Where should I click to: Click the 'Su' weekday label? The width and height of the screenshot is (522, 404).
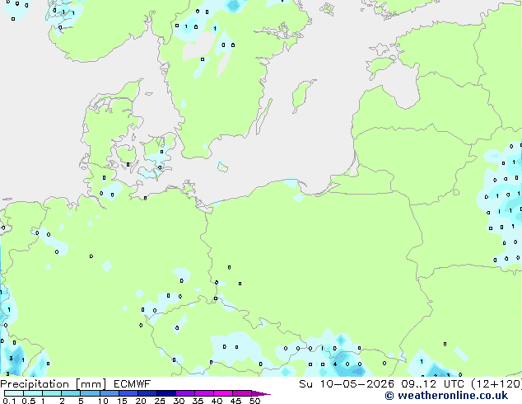pyautogui.click(x=306, y=384)
